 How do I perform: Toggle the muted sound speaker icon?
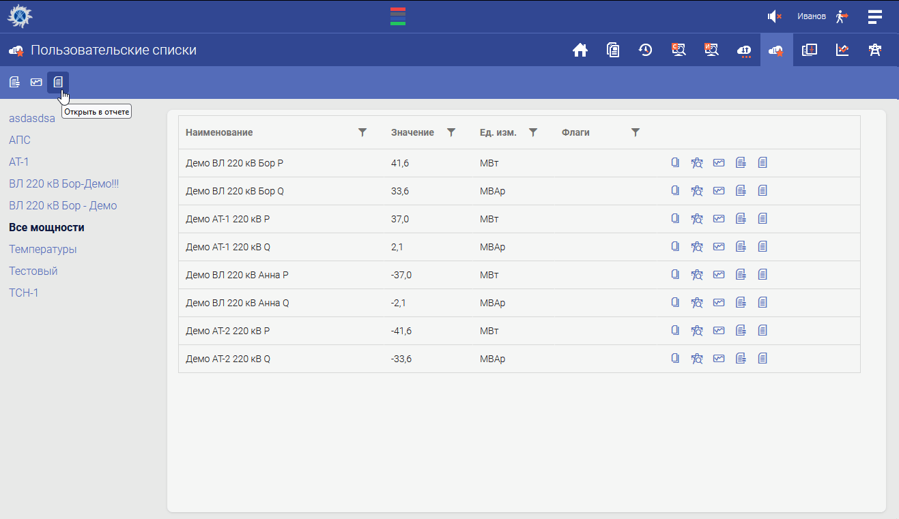774,16
